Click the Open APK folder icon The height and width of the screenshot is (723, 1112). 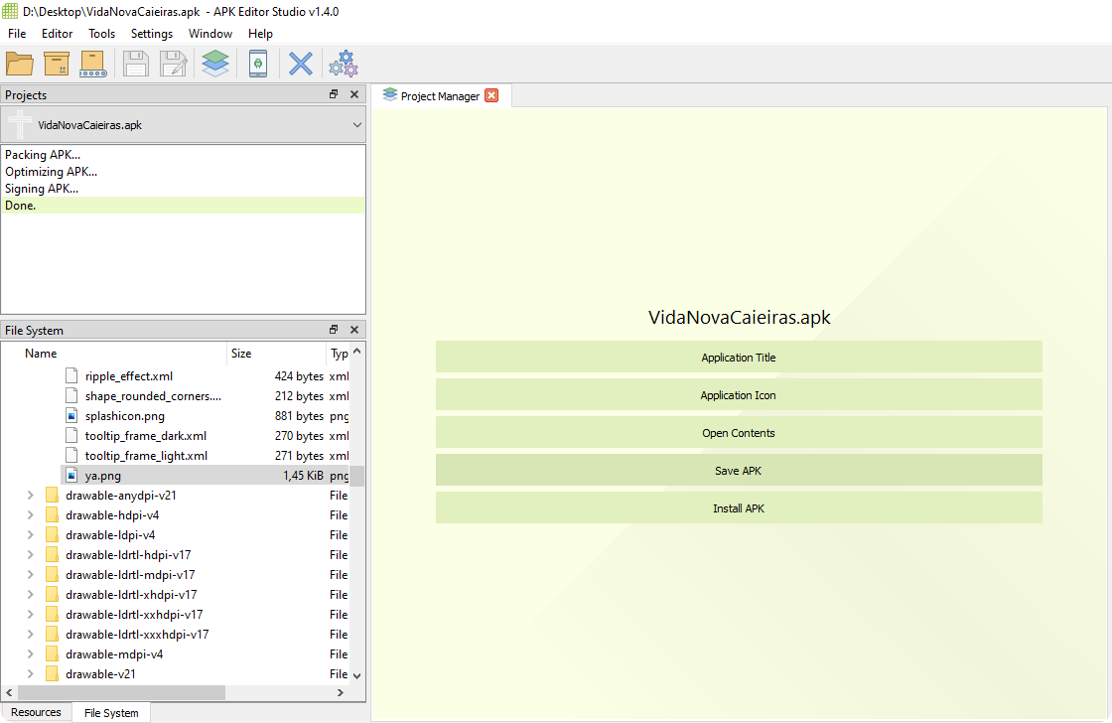20,64
